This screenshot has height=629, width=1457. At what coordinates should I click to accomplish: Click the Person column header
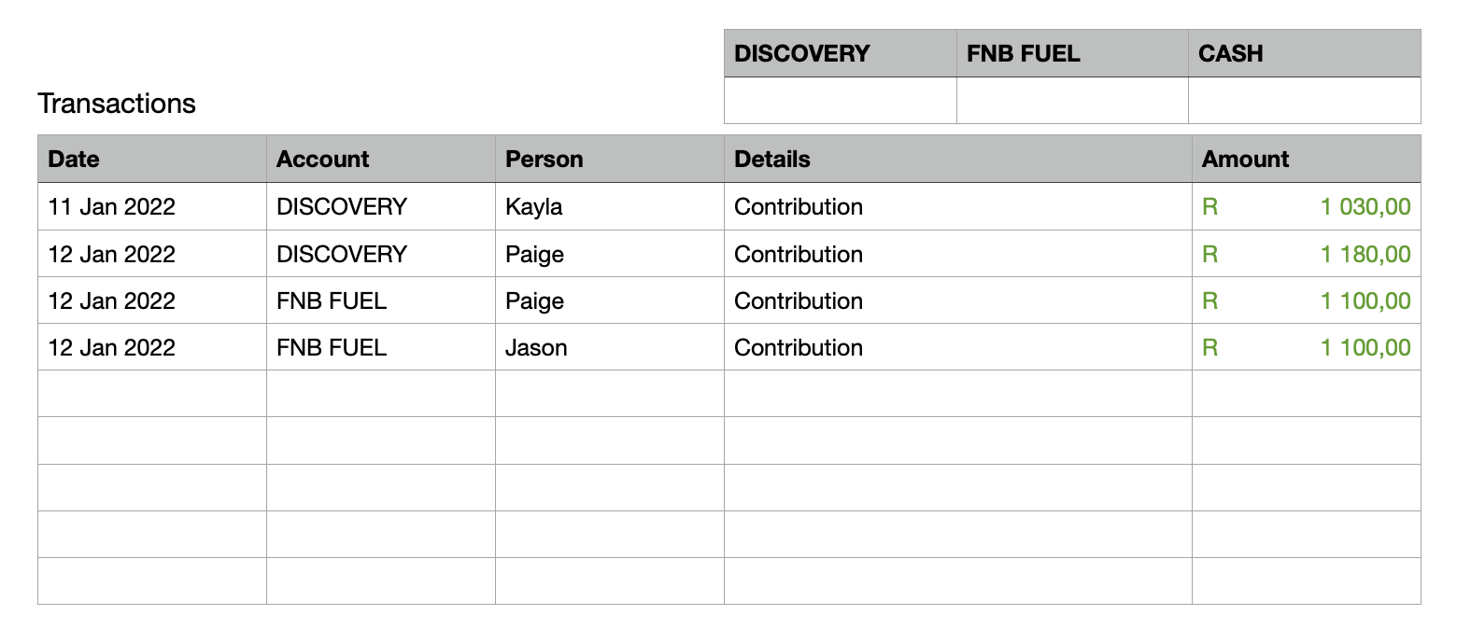point(609,159)
